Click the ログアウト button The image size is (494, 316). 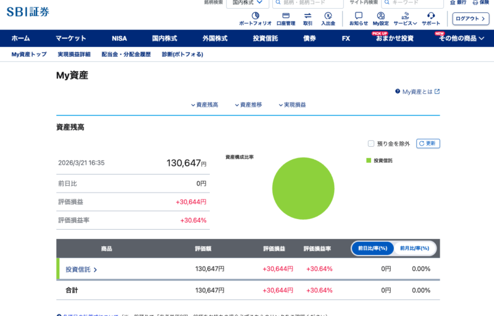[471, 19]
